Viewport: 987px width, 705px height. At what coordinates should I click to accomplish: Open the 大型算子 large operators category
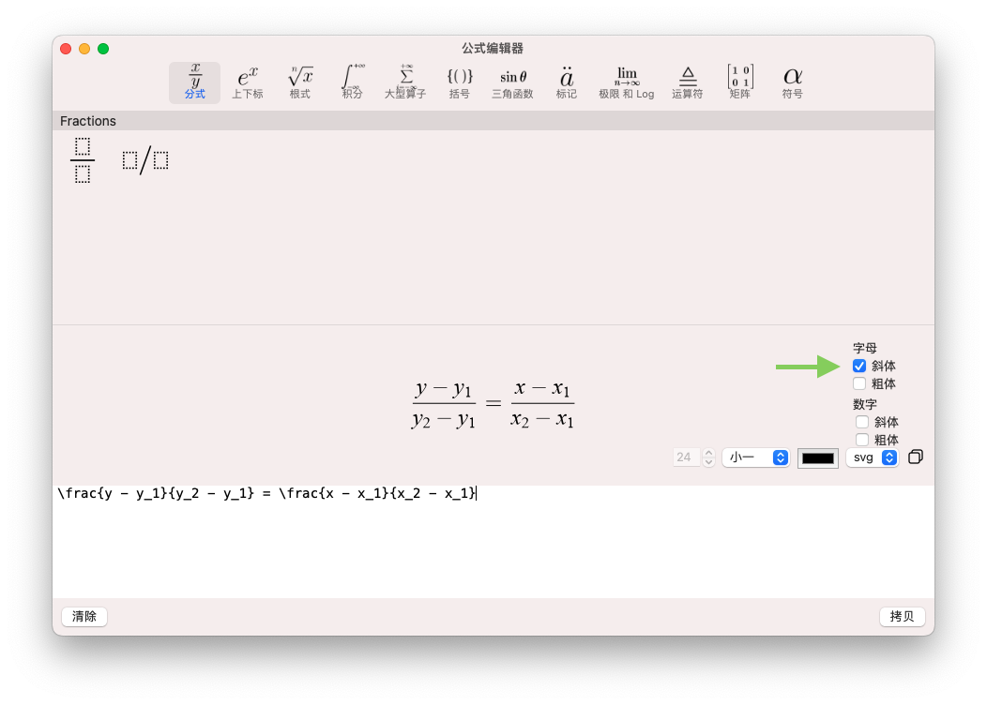coord(405,82)
